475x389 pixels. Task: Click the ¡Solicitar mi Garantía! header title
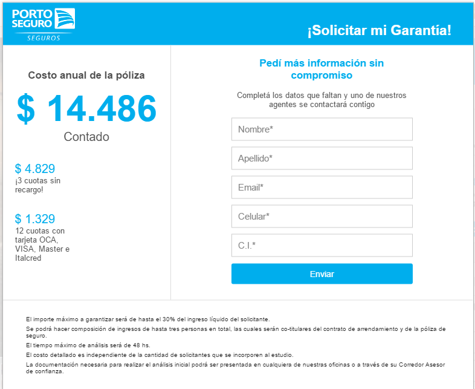380,30
